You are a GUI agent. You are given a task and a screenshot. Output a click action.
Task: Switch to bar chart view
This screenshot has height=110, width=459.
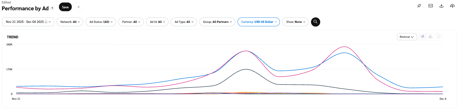[430, 37]
